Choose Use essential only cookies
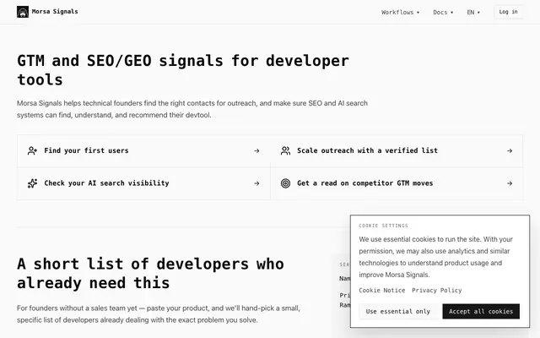The image size is (540, 338). pyautogui.click(x=398, y=312)
